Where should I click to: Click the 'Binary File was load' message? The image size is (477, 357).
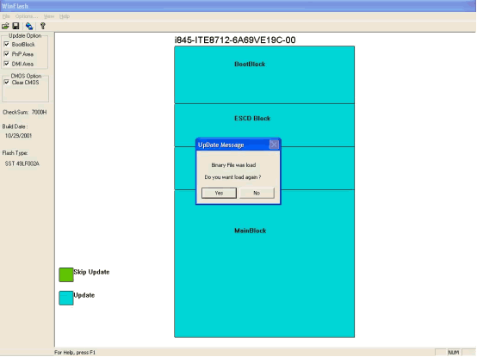233,165
